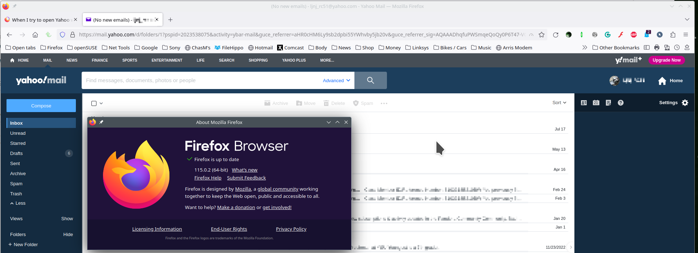Open the more actions ellipsis
This screenshot has width=698, height=253.
[384, 103]
